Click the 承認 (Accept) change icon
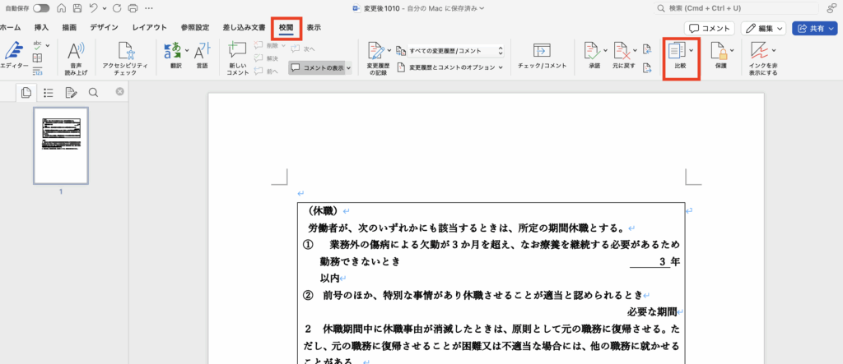843x364 pixels. pos(594,52)
